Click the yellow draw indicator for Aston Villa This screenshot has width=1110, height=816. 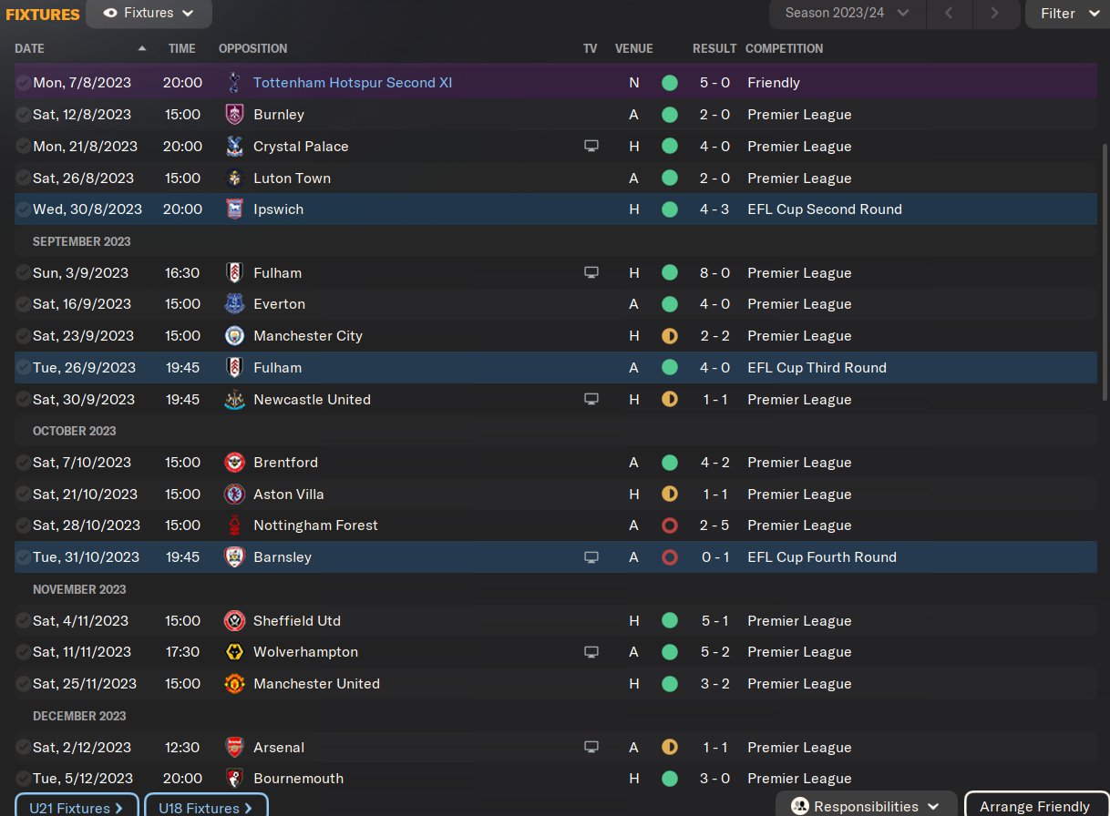click(670, 495)
